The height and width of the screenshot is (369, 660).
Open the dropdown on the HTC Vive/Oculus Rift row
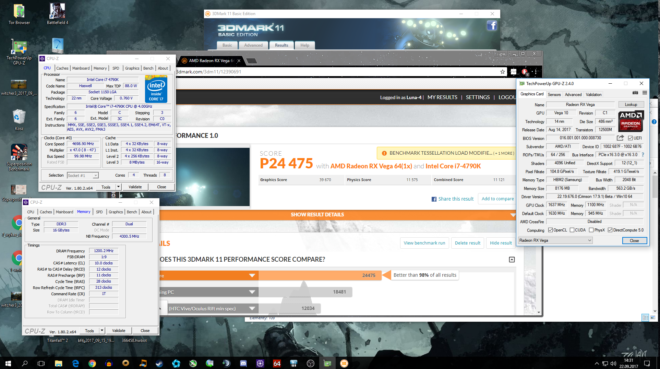(252, 309)
